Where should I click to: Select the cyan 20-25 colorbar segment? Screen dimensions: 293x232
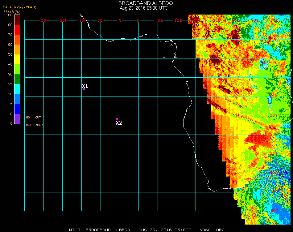17,89
